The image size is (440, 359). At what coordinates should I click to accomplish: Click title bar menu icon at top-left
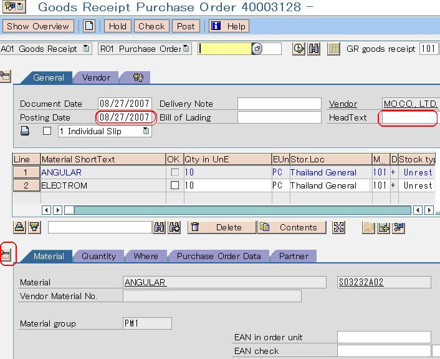[14, 6]
